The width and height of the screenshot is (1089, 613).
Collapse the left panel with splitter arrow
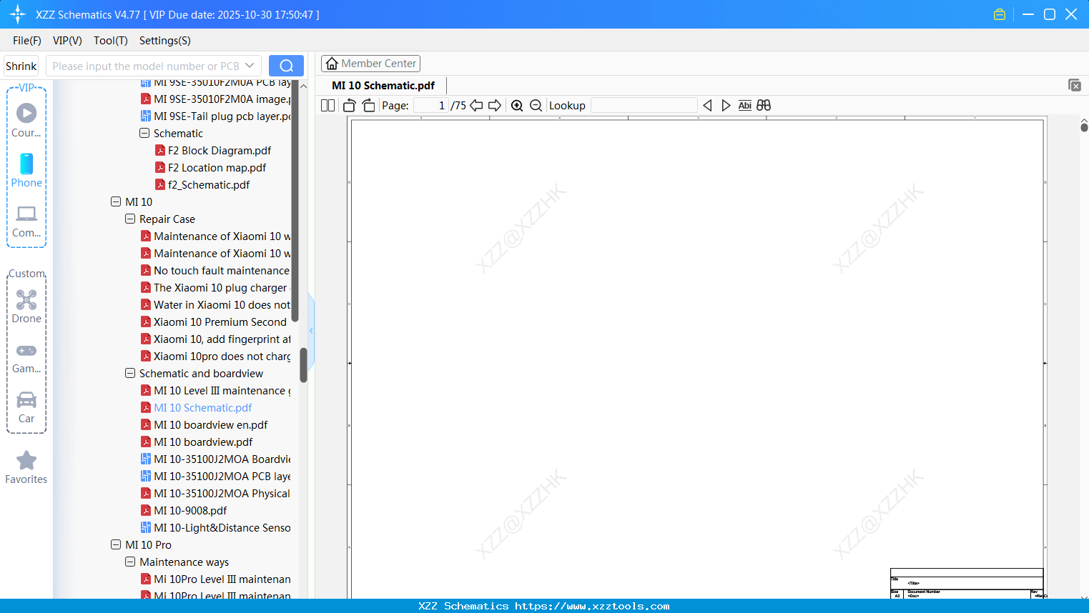click(x=311, y=330)
